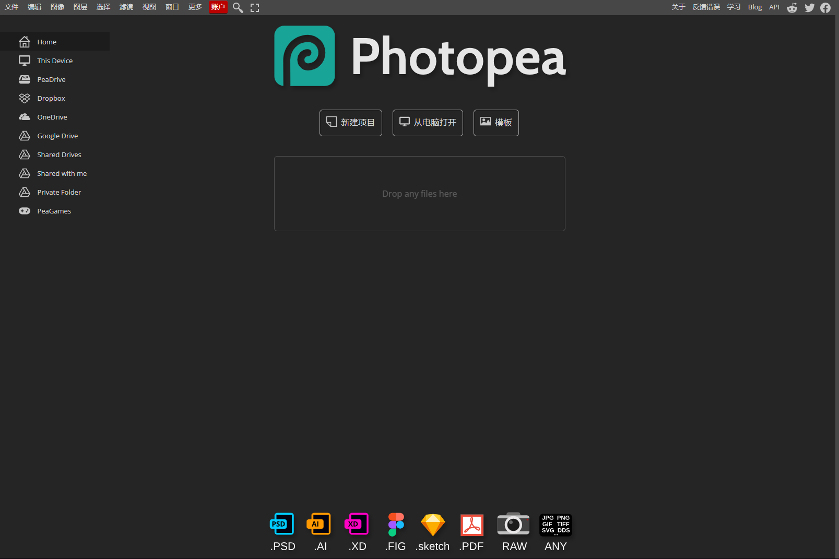Click the .PSD format icon

click(282, 524)
